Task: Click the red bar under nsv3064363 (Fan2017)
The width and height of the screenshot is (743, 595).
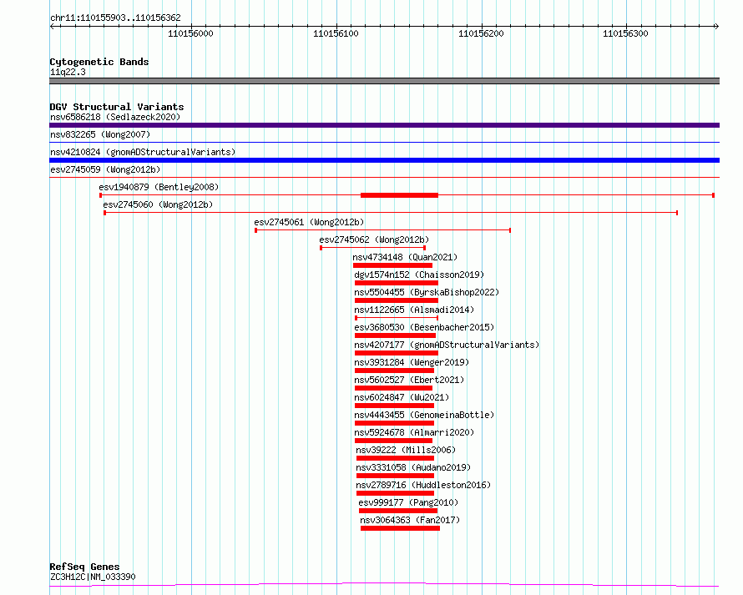Action: coord(400,528)
